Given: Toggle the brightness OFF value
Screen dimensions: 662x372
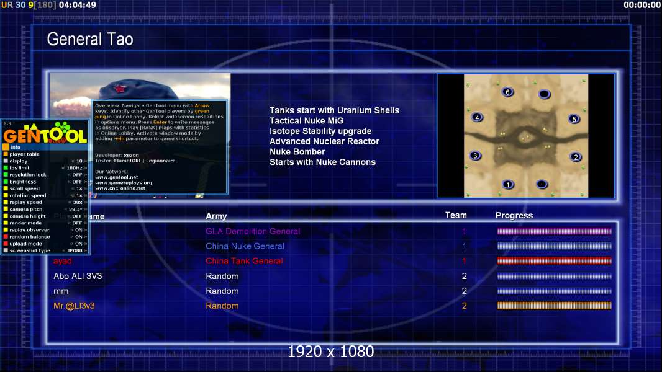Looking at the screenshot, I should coord(77,182).
